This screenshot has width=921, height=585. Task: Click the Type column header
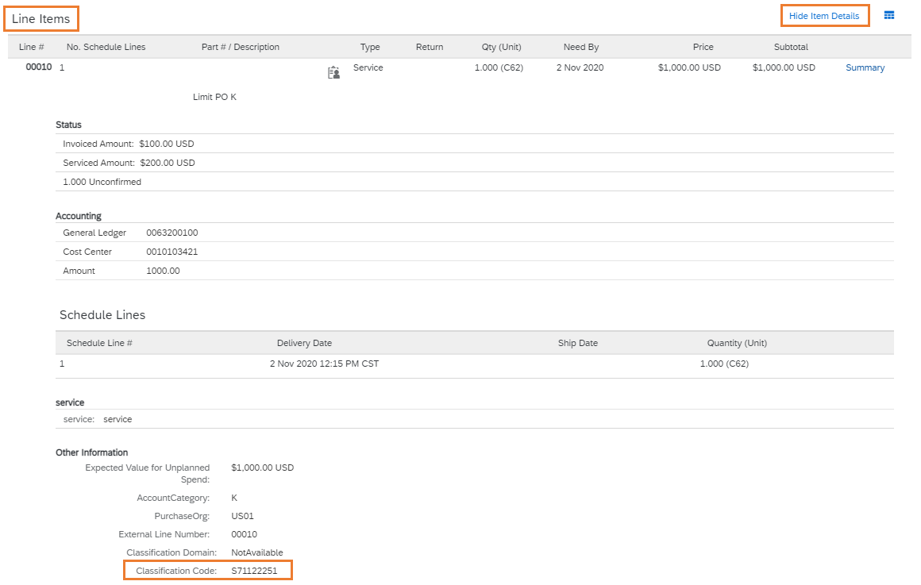pyautogui.click(x=370, y=47)
